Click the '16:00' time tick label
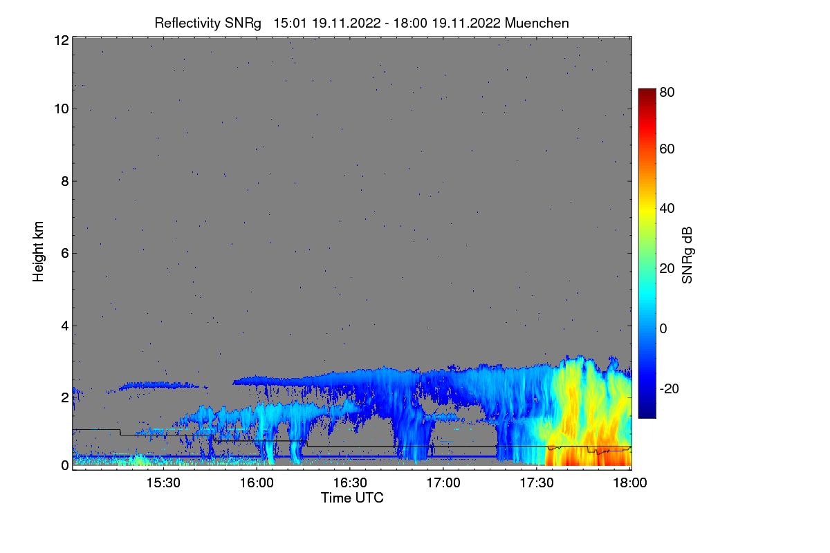 point(257,482)
